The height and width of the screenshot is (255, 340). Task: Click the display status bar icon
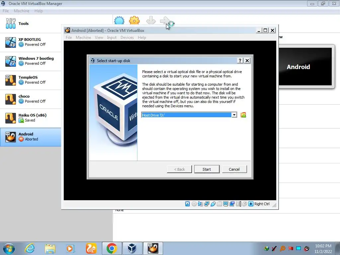[225, 204]
